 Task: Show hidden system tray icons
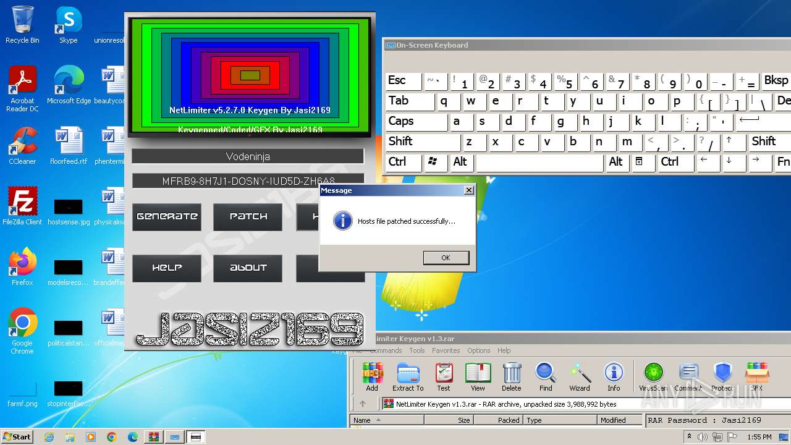(690, 437)
